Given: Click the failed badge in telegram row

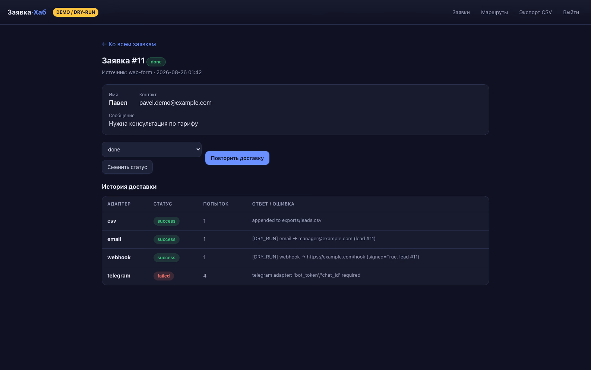Looking at the screenshot, I should click(164, 276).
